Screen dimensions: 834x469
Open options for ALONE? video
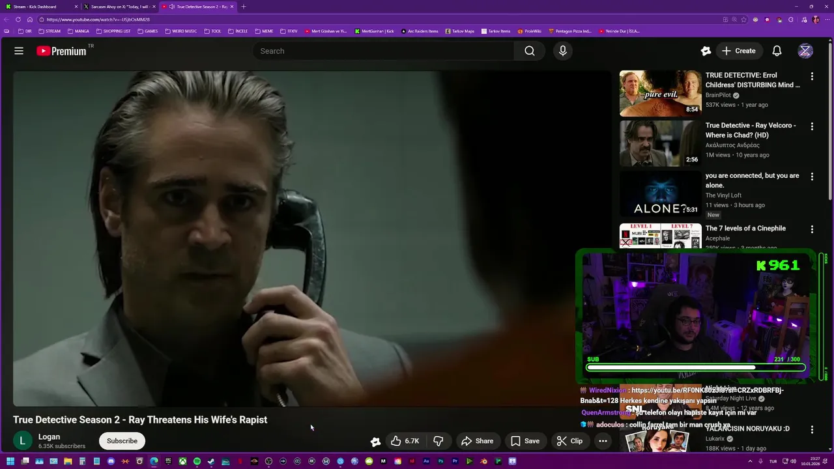click(x=812, y=177)
